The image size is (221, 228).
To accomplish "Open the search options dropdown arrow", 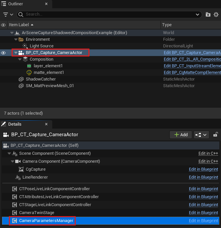I will coord(198,15).
